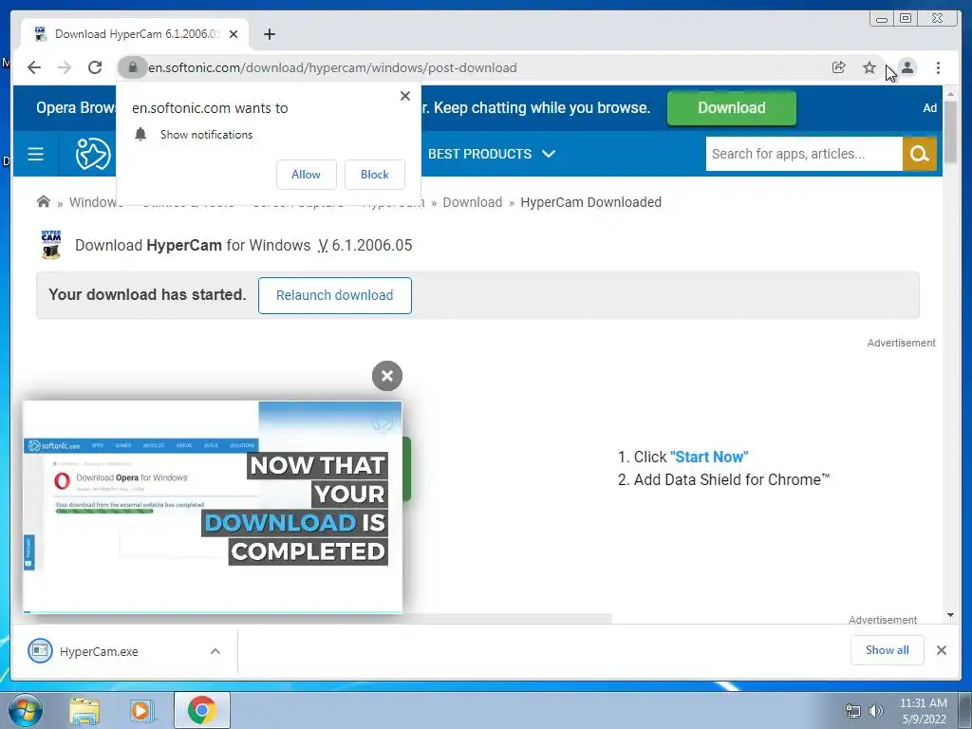Click the volume speaker tray icon

[875, 710]
